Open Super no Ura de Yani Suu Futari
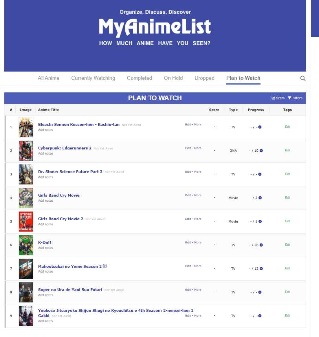 70,290
